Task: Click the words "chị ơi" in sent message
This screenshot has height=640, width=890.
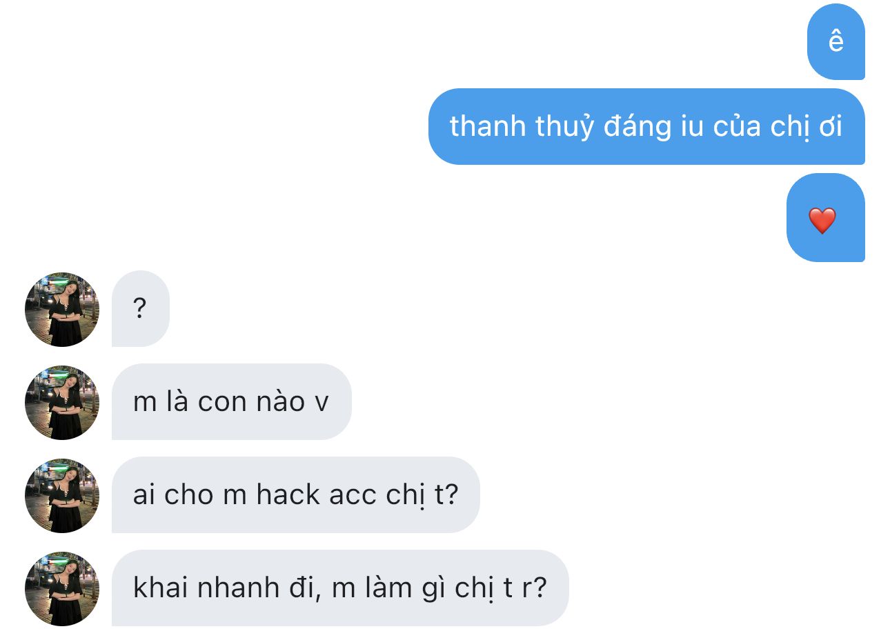Action: click(x=806, y=127)
